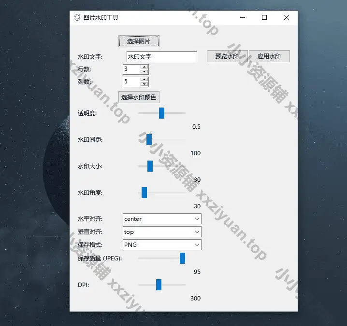Screen dimensions: 347x326
Task: Increase 列数 value with up arrow
Action: pyautogui.click(x=144, y=79)
